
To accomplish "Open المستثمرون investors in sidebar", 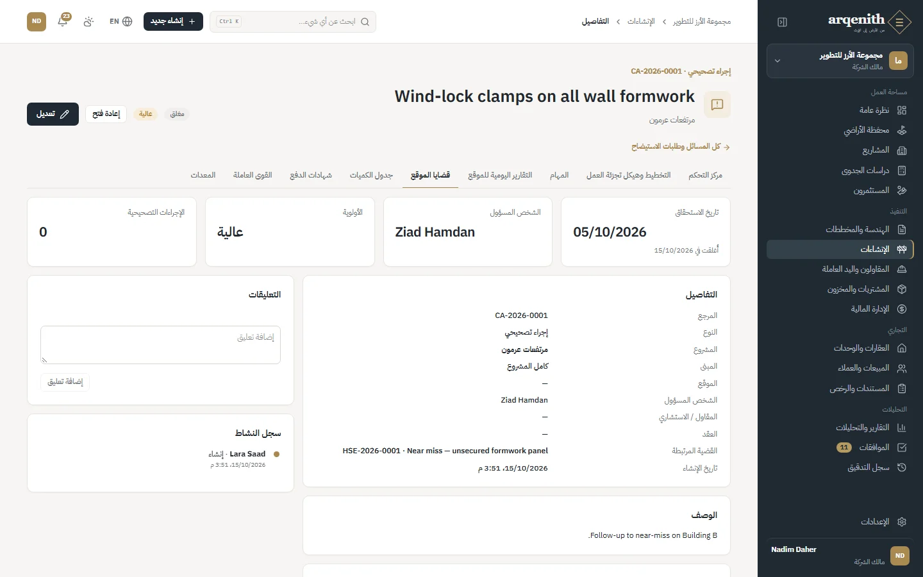I will (x=840, y=190).
